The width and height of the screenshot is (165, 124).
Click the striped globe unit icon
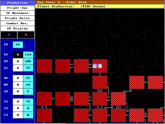click(x=100, y=66)
